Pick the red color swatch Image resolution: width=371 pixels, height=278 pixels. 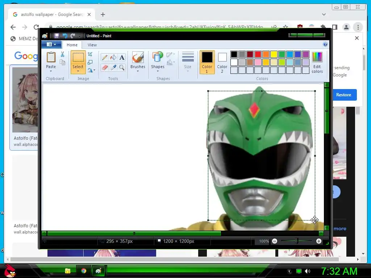(258, 54)
